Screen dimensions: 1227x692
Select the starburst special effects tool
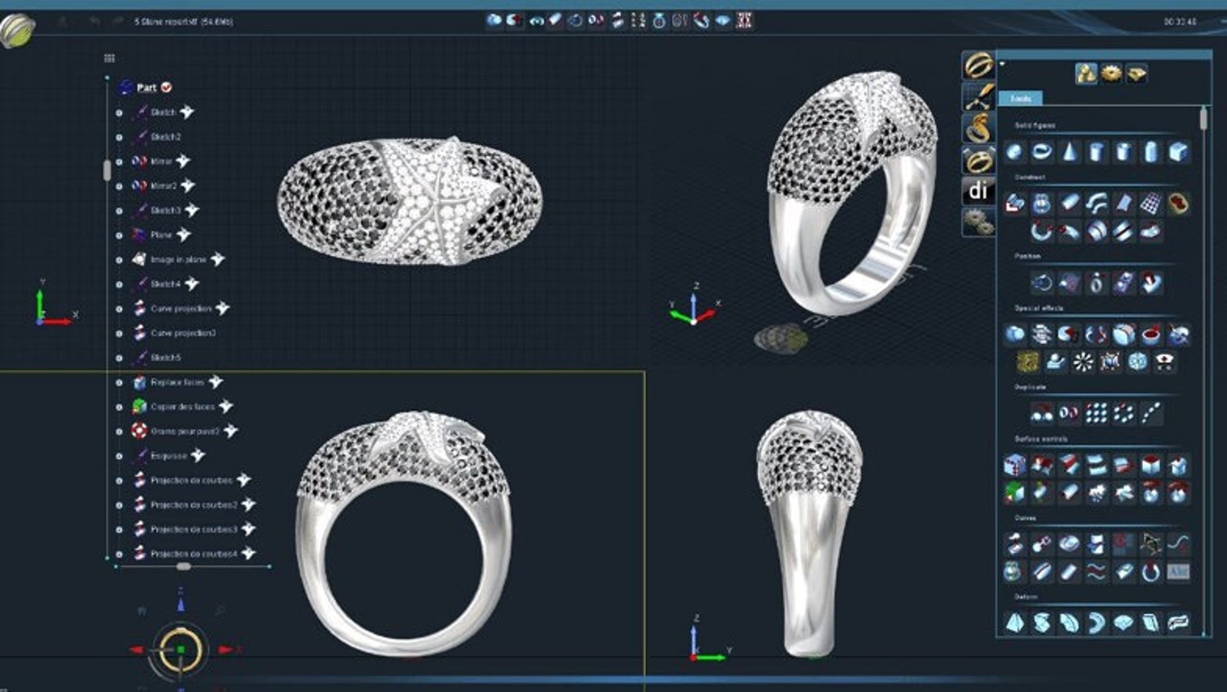pos(1083,361)
